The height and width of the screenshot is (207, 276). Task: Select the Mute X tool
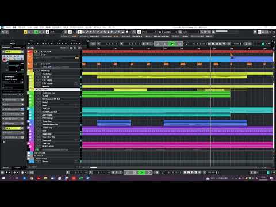click(101, 32)
